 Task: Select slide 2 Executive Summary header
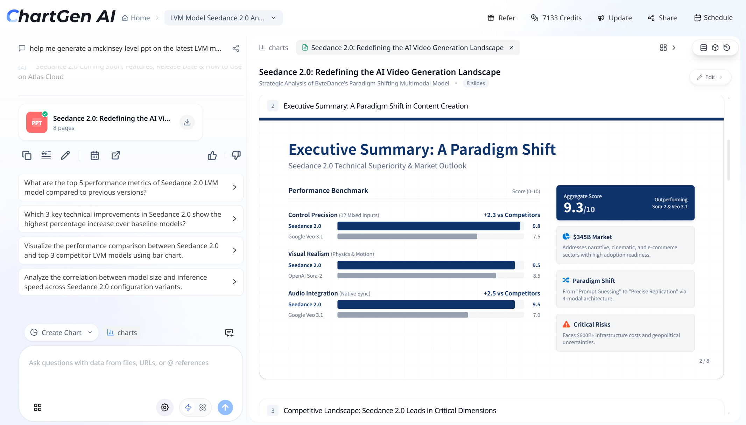click(x=491, y=106)
